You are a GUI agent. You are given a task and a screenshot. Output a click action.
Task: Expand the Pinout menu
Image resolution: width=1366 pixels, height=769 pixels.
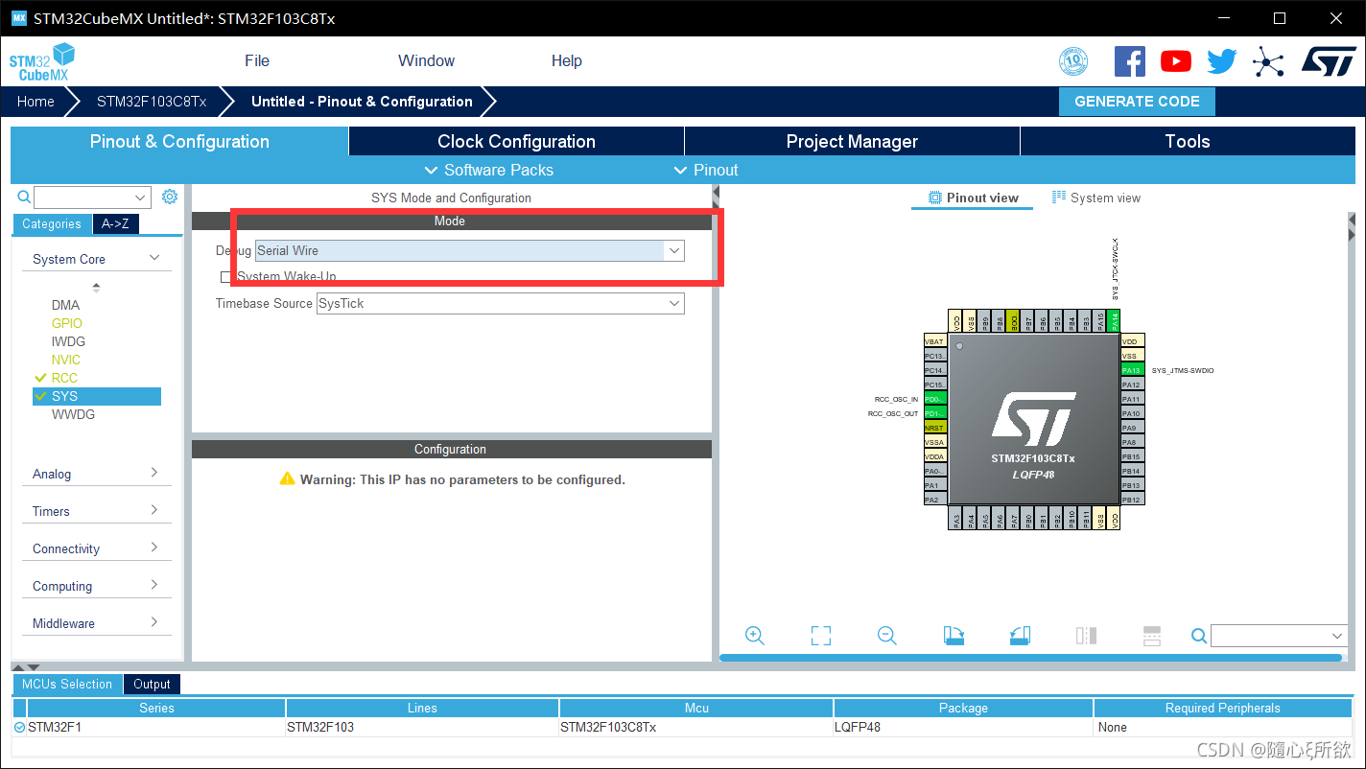pos(705,170)
